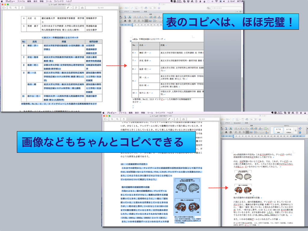This screenshot has width=308, height=231.
Task: Switch to the SmartArt ribbon tab
Action: pyautogui.click(x=136, y=11)
